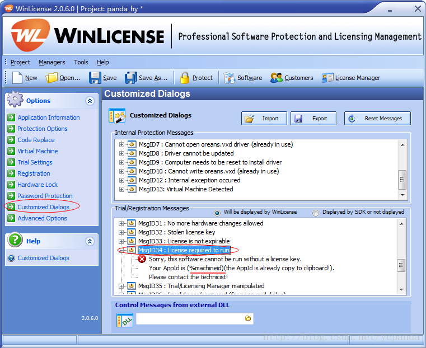Select 'Displayed by SDK or not displayed' radio
This screenshot has height=348, width=426.
(315, 213)
